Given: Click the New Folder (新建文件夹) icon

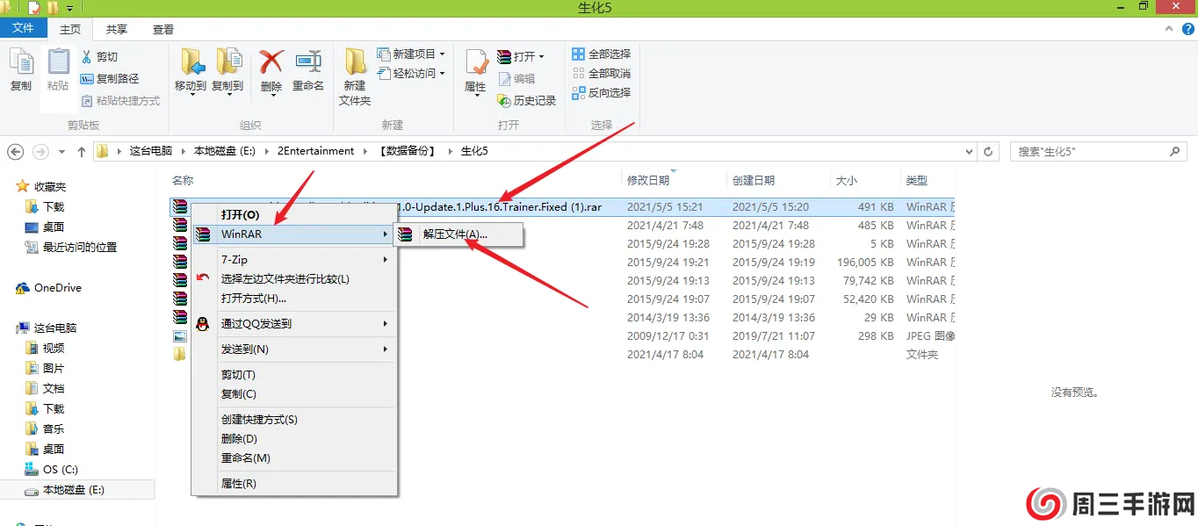Looking at the screenshot, I should pyautogui.click(x=355, y=63).
